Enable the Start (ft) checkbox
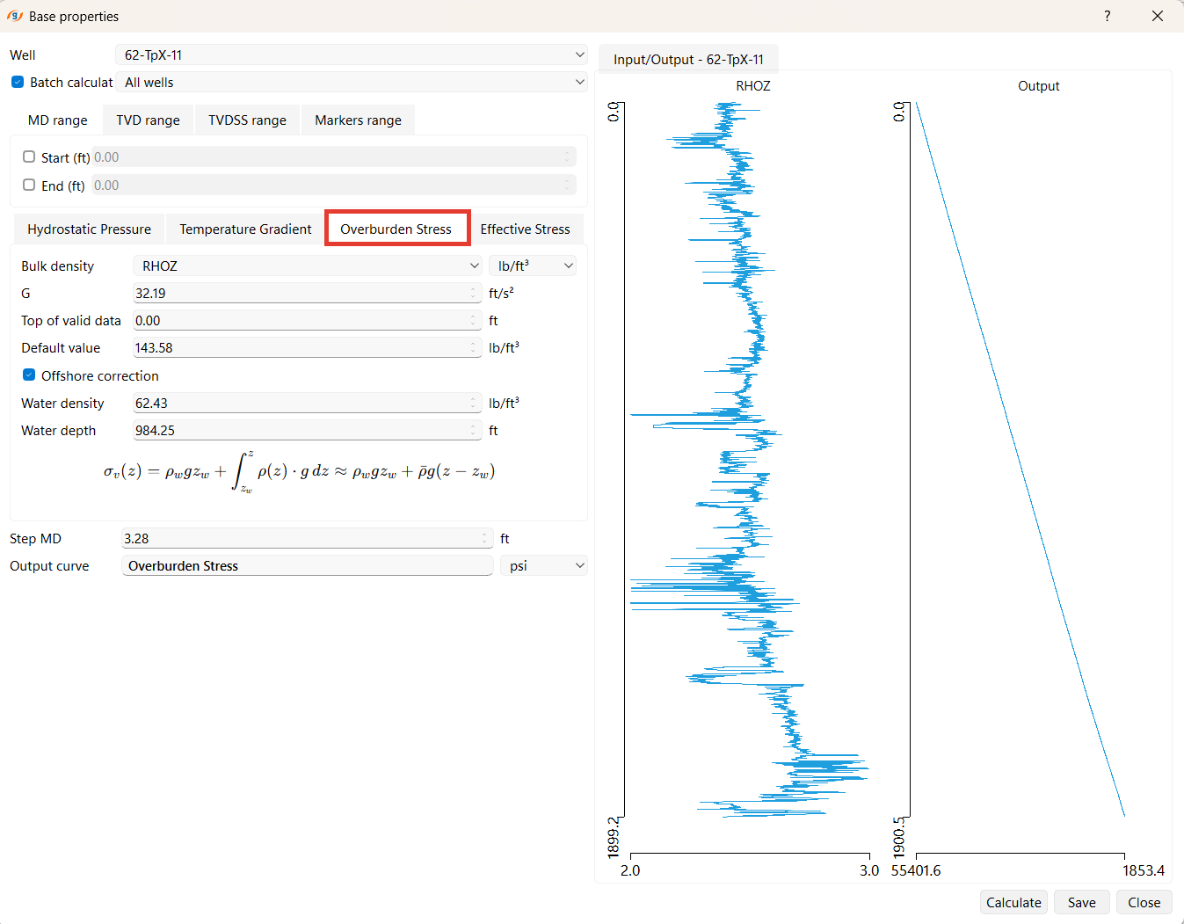1184x924 pixels. pos(29,157)
